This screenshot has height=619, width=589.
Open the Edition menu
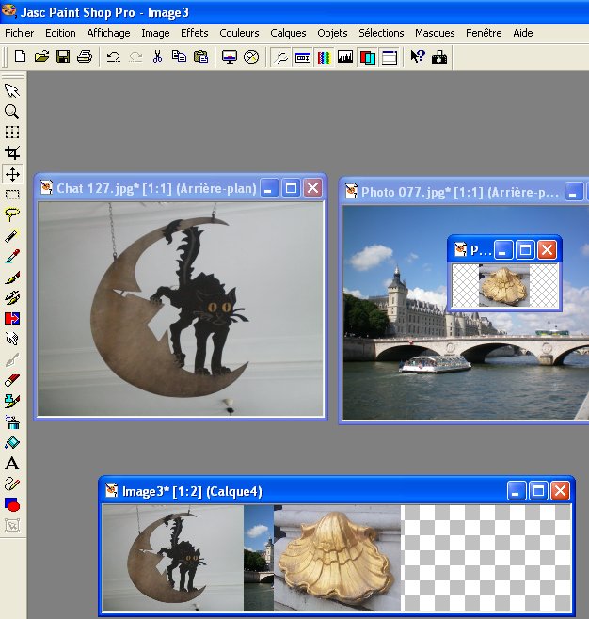60,33
